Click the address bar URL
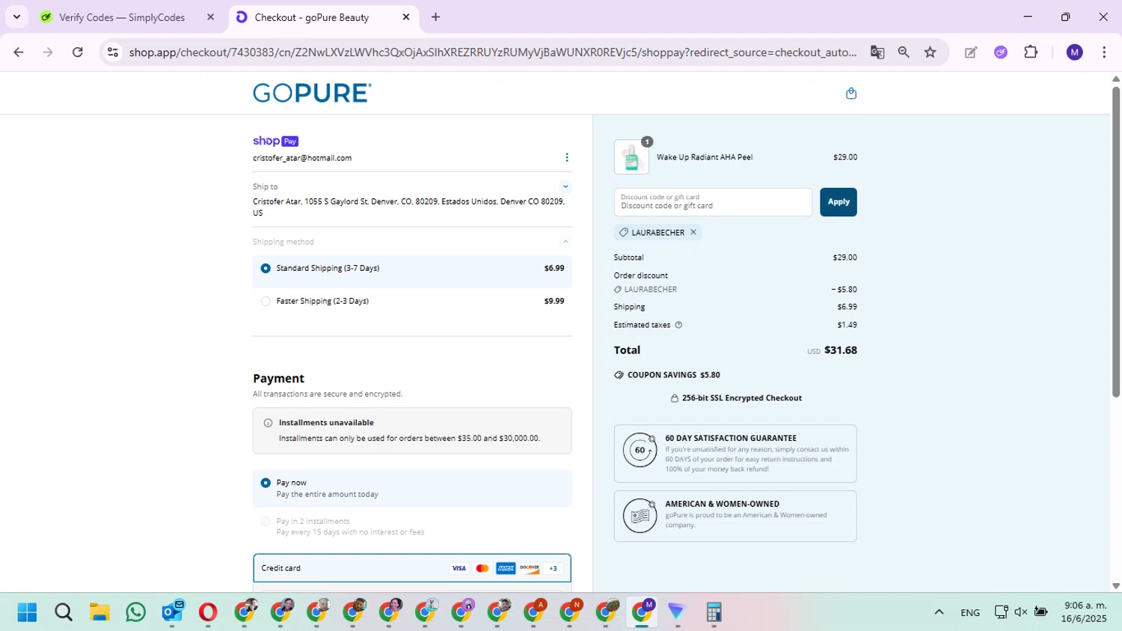 coord(492,52)
